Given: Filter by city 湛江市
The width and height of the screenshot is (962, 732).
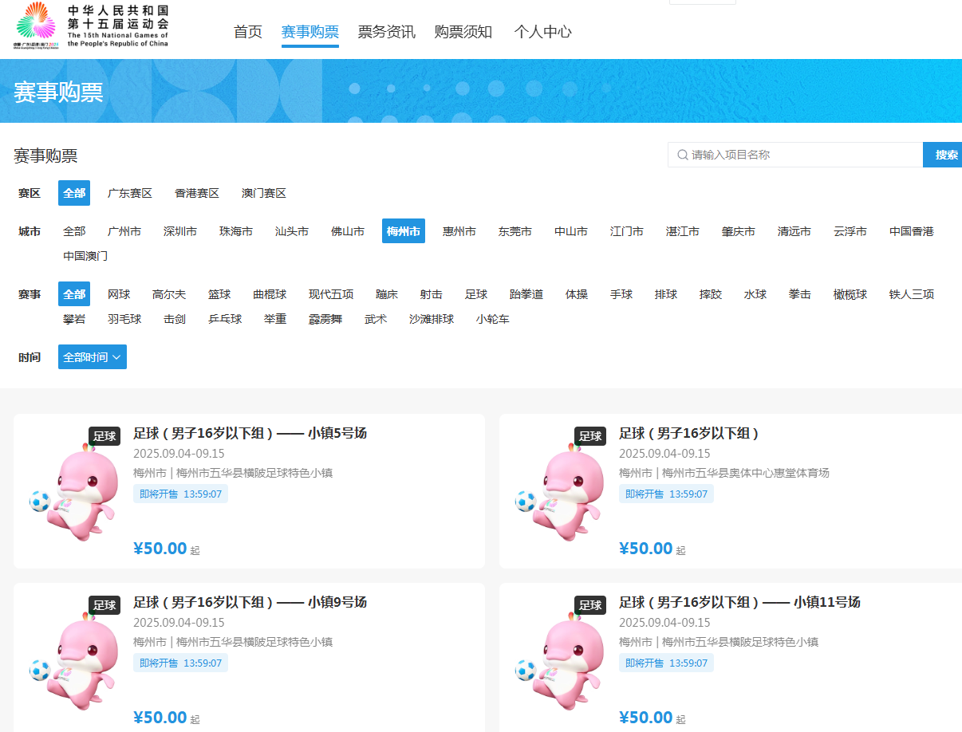Looking at the screenshot, I should (x=683, y=231).
